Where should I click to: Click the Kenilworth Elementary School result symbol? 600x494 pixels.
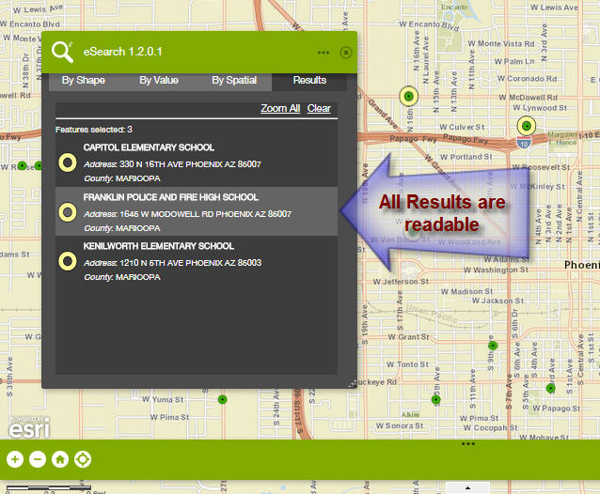pos(68,261)
